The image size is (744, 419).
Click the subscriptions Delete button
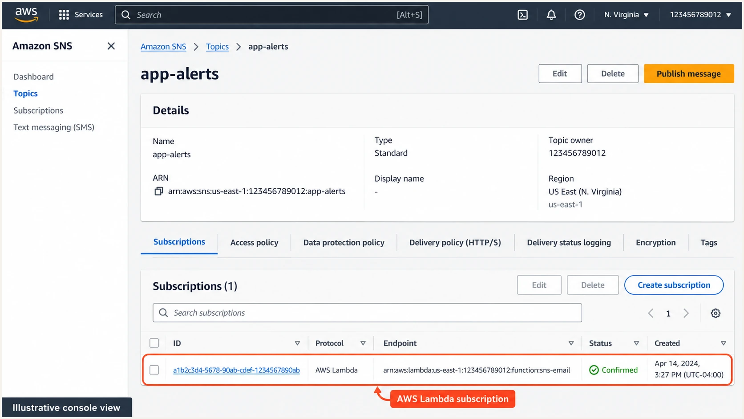(x=593, y=285)
